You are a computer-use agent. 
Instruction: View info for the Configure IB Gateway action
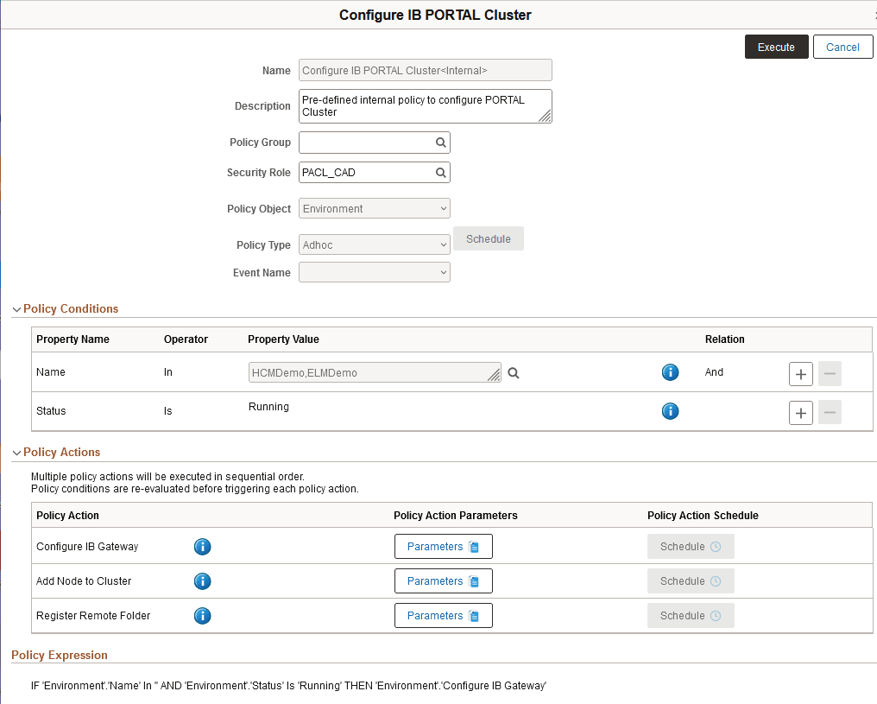202,546
